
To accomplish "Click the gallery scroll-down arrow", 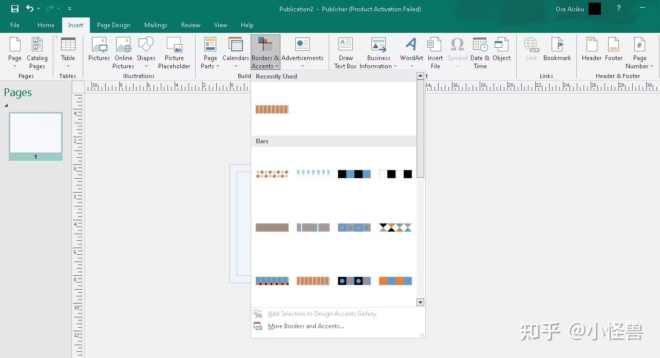I will click(420, 302).
